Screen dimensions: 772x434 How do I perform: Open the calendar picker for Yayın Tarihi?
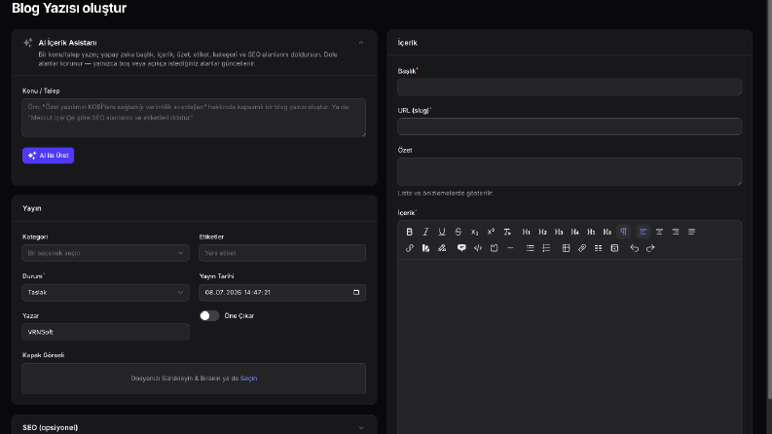click(x=356, y=292)
